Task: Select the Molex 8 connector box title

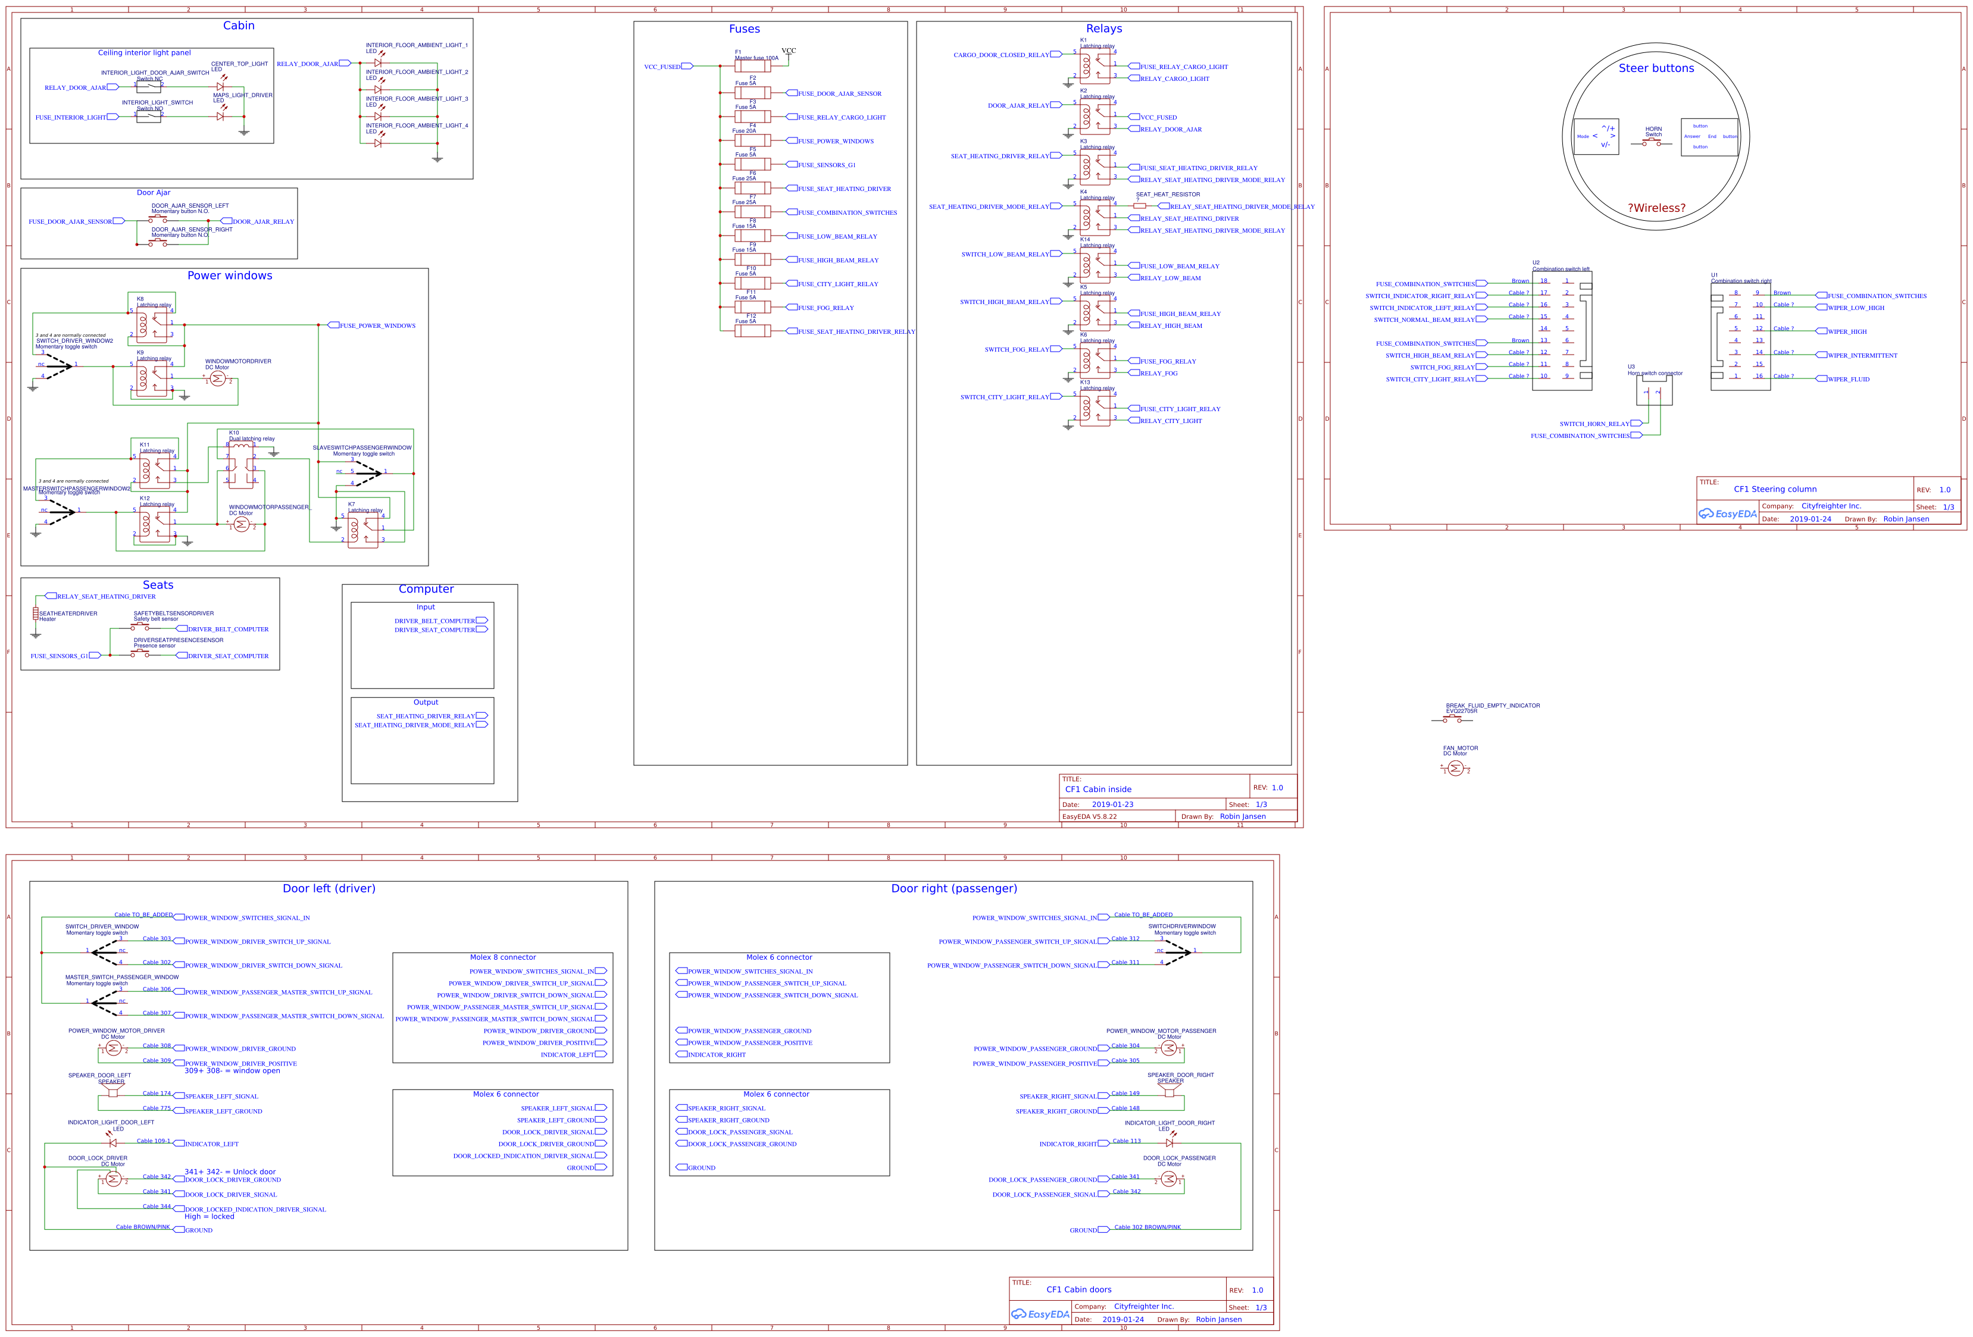Action: click(x=502, y=957)
